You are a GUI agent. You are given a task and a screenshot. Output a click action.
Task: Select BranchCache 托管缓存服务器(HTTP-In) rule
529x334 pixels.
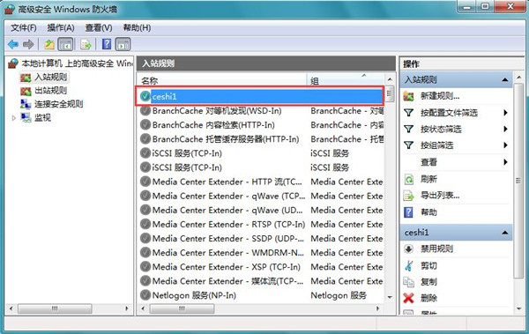[226, 139]
